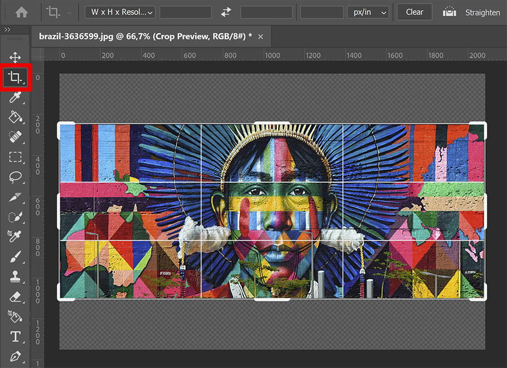Open the W x H x Resolution ratio dropdown

coord(120,12)
